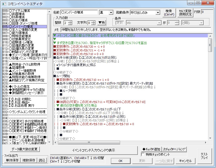This screenshot has height=168, width=216.
Task: Increase the 文字列 string input count
Action: [93, 21]
